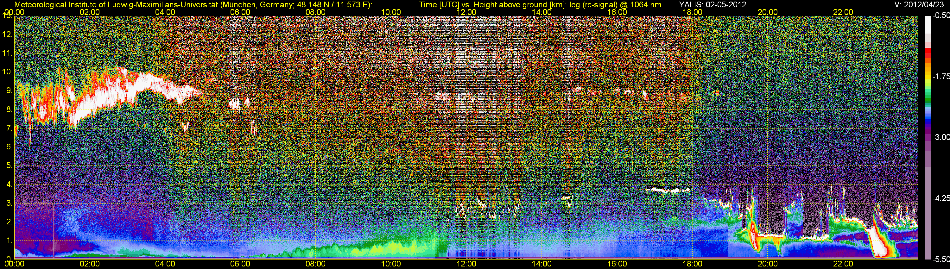Image resolution: width=950 pixels, height=269 pixels.
Task: Click the 16:00 label on the top time axis
Action: pyautogui.click(x=617, y=12)
